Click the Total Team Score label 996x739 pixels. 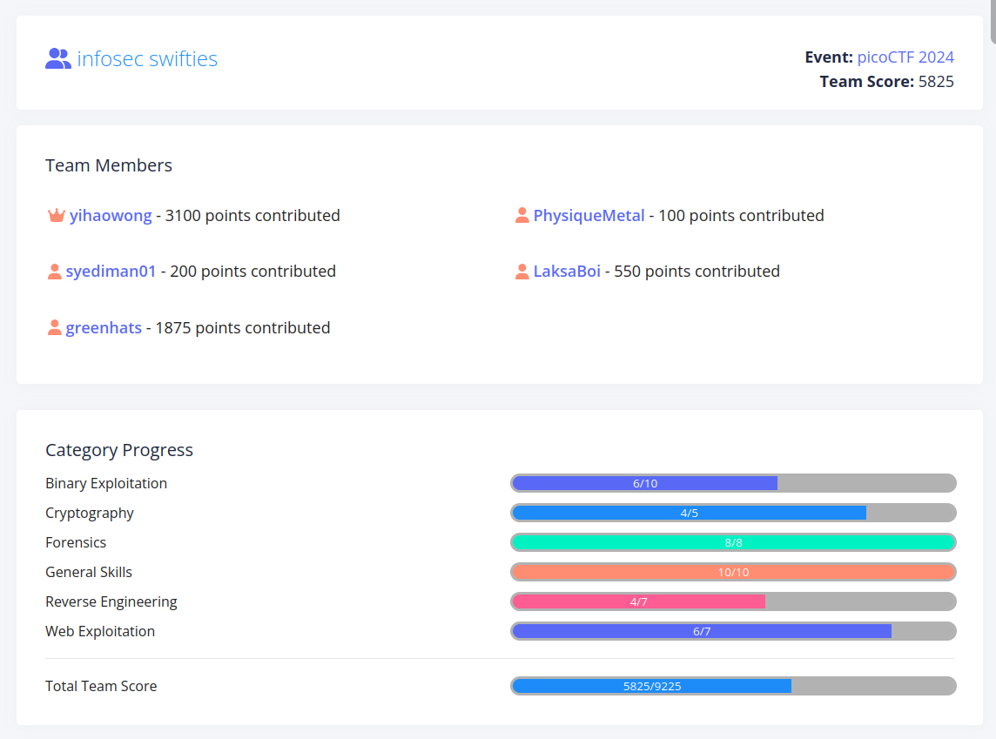(x=101, y=686)
